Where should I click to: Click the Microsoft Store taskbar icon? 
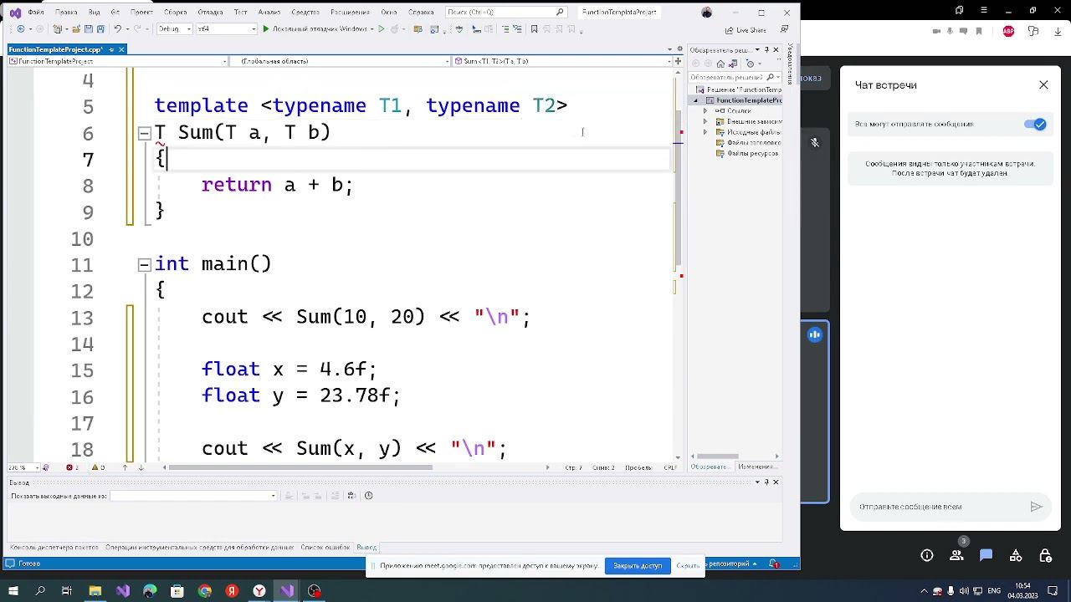point(177,591)
